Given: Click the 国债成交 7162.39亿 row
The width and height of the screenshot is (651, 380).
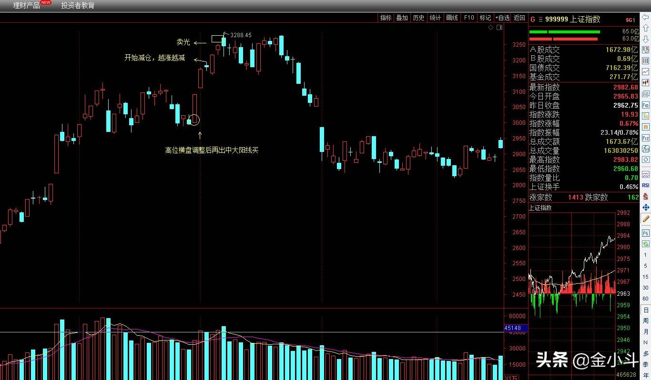Looking at the screenshot, I should click(x=584, y=68).
